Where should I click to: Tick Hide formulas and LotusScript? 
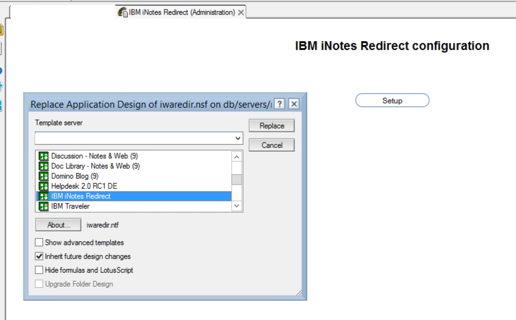pos(39,270)
